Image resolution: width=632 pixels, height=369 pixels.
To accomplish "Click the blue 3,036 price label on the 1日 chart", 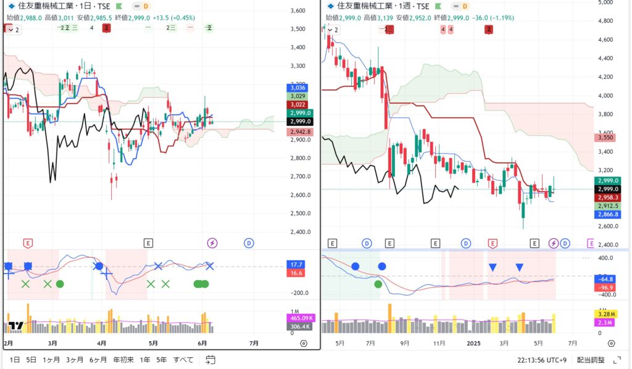I will (x=297, y=88).
